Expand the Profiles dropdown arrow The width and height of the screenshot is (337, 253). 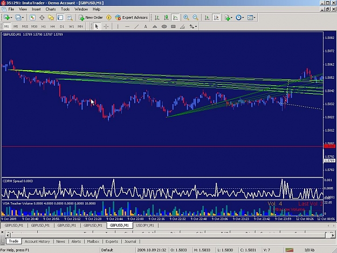click(23, 18)
